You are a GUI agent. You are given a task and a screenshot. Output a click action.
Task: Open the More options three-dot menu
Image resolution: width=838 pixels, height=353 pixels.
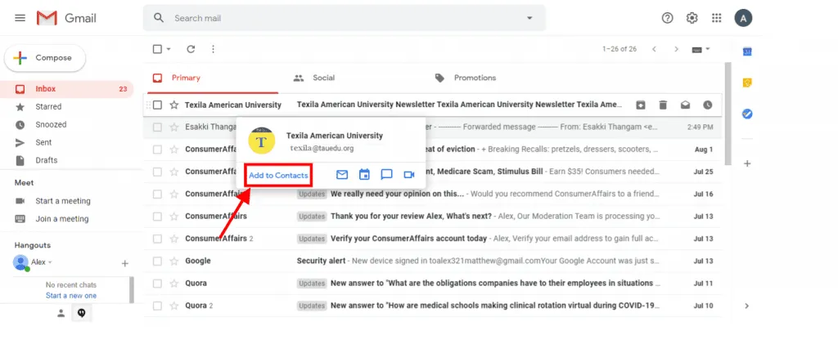coord(214,49)
